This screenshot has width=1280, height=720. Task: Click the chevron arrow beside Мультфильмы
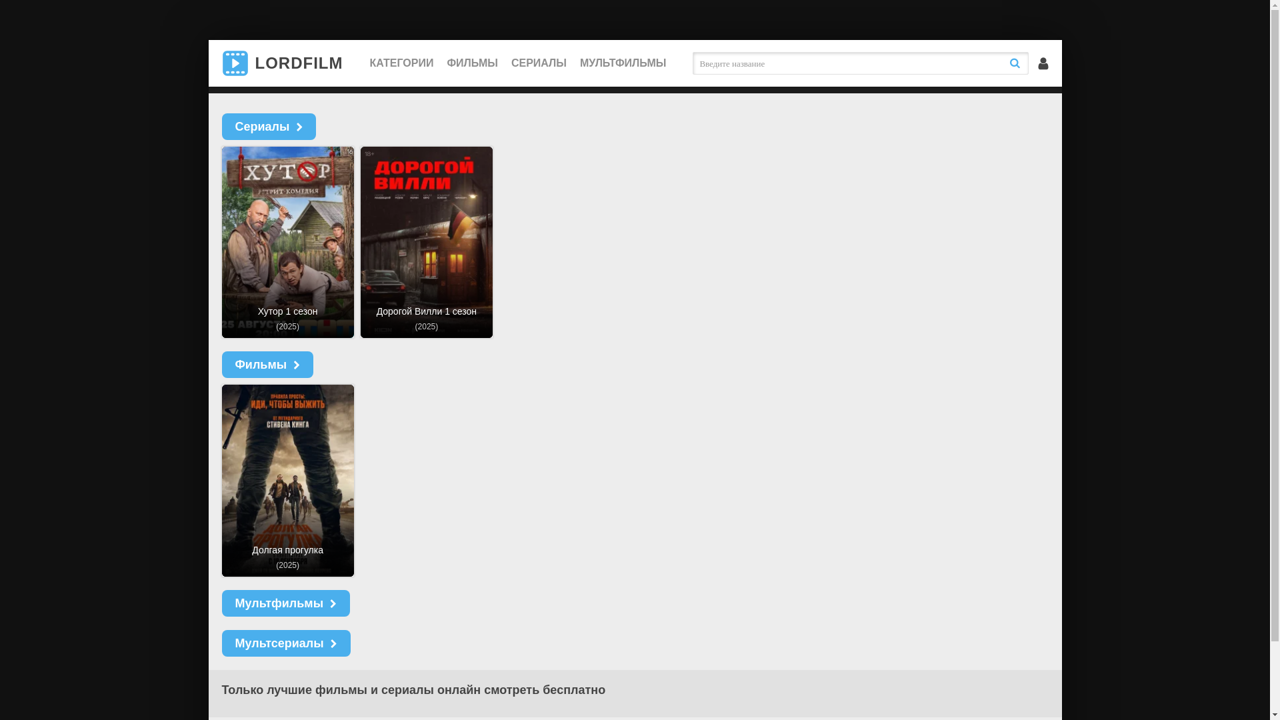pyautogui.click(x=333, y=603)
